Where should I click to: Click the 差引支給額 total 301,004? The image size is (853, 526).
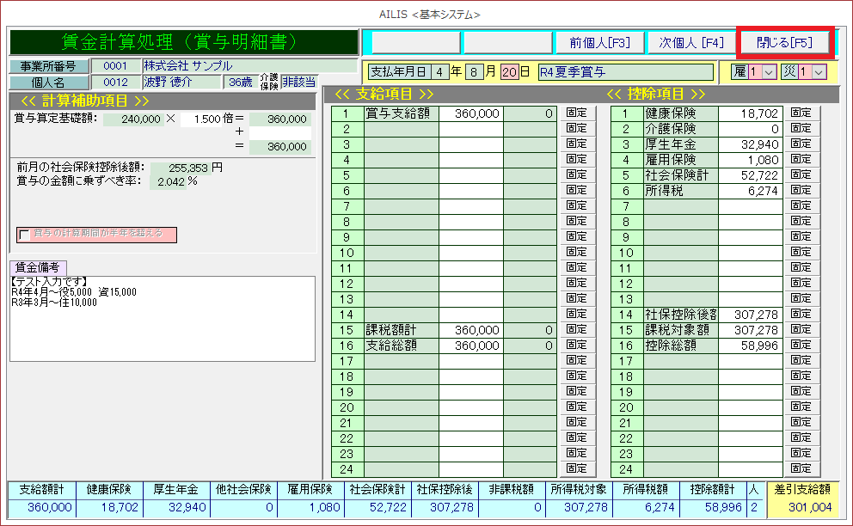(809, 508)
